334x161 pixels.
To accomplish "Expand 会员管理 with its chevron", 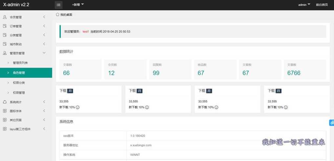I will click(44, 17).
